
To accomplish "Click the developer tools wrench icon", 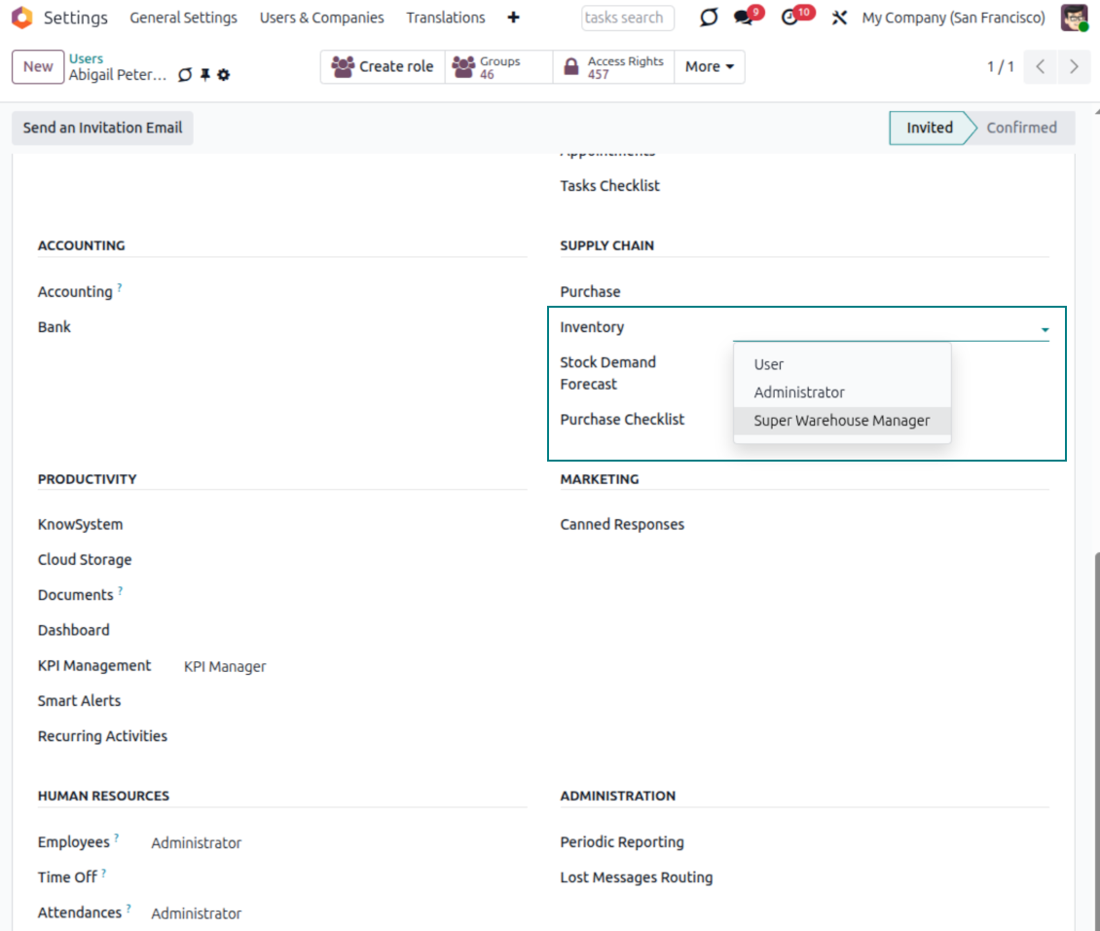I will click(x=839, y=18).
